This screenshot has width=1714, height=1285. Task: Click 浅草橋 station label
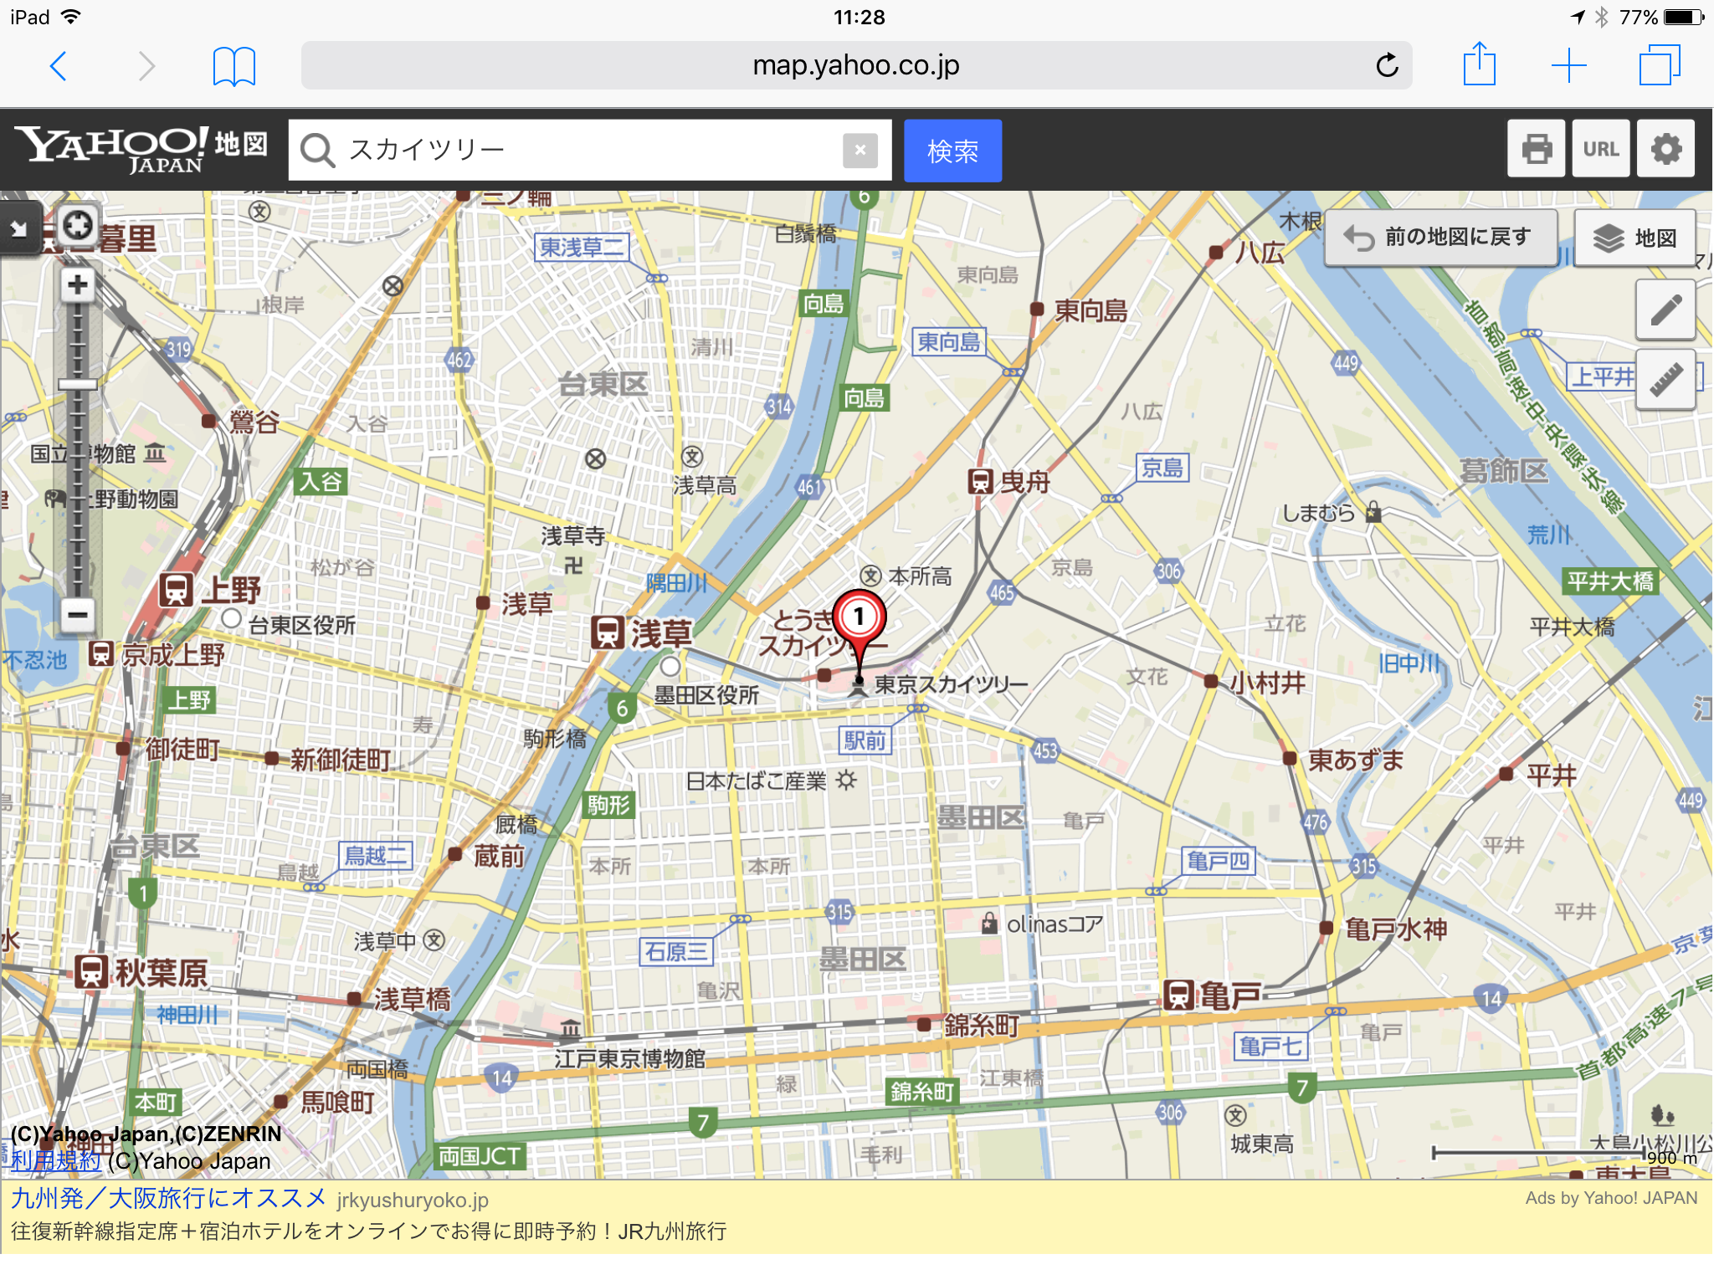412,1000
